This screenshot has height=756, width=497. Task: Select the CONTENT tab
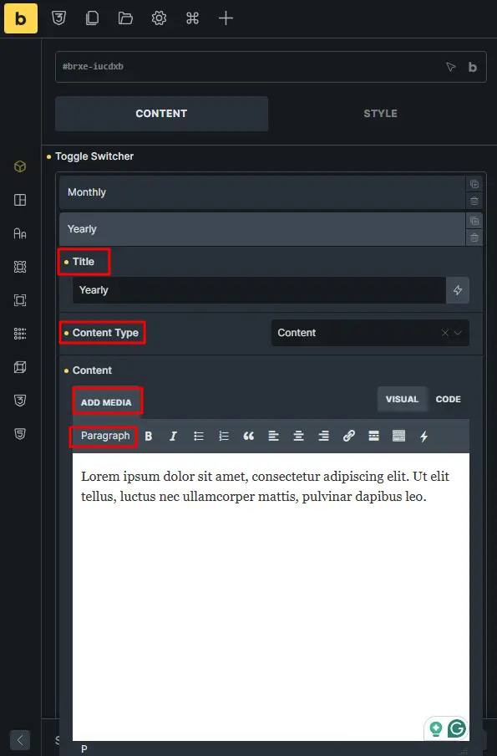(x=161, y=114)
